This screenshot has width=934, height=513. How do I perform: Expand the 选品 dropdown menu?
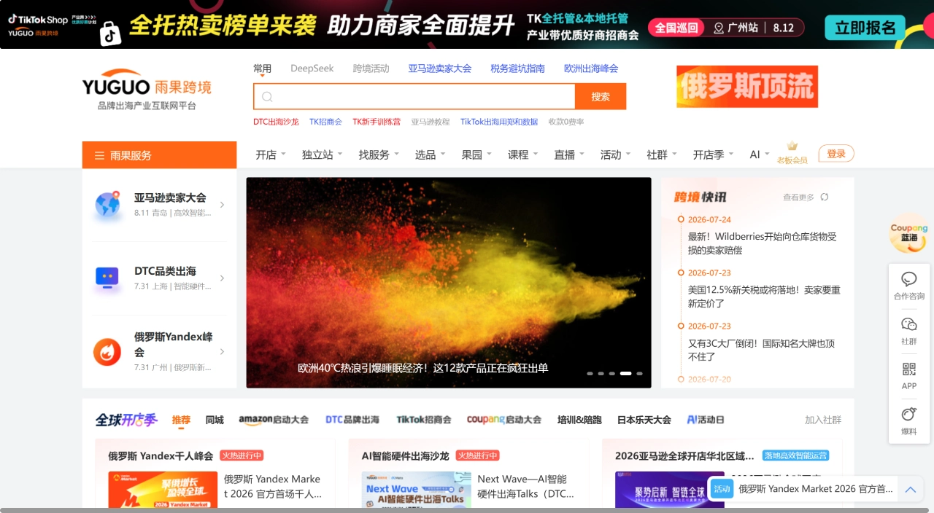pyautogui.click(x=431, y=154)
